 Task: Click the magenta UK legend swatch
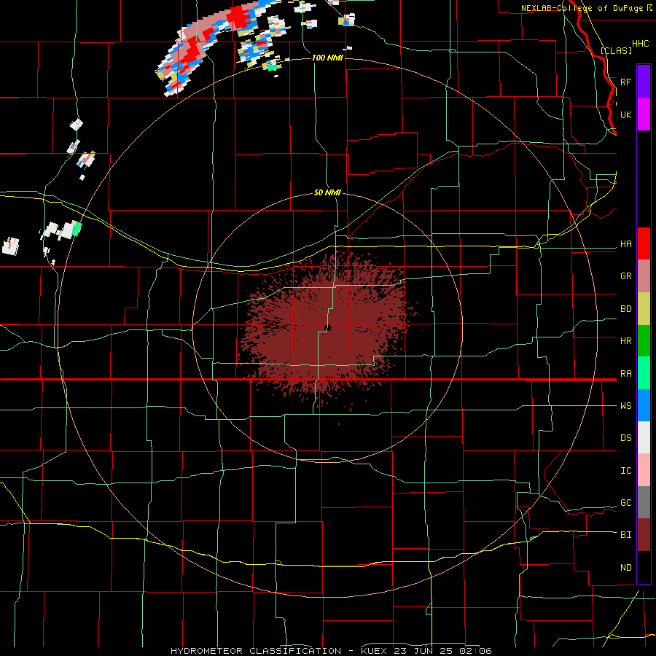coord(644,114)
